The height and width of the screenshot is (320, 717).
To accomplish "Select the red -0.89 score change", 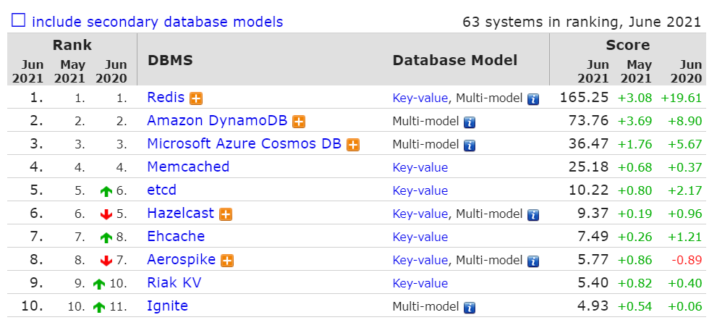I will pos(687,261).
